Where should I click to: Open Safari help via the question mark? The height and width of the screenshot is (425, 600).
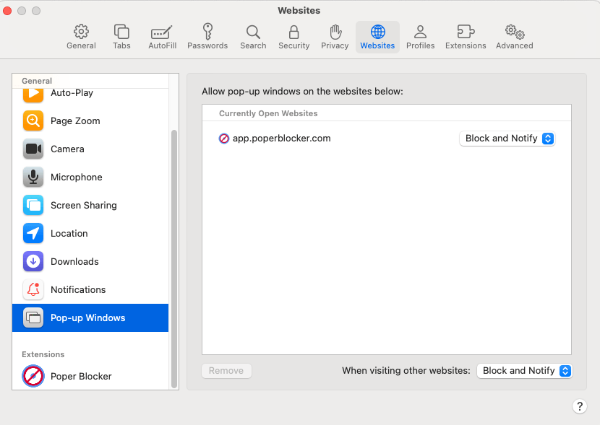point(580,406)
